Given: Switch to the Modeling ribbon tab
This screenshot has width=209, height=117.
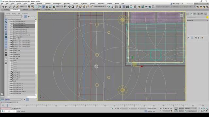Looking at the screenshot, I should coord(7,10).
